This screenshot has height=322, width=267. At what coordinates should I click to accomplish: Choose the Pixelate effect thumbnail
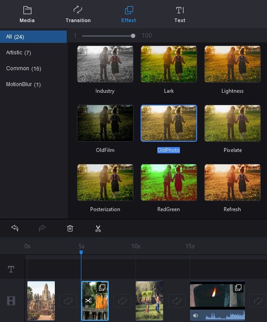click(233, 123)
